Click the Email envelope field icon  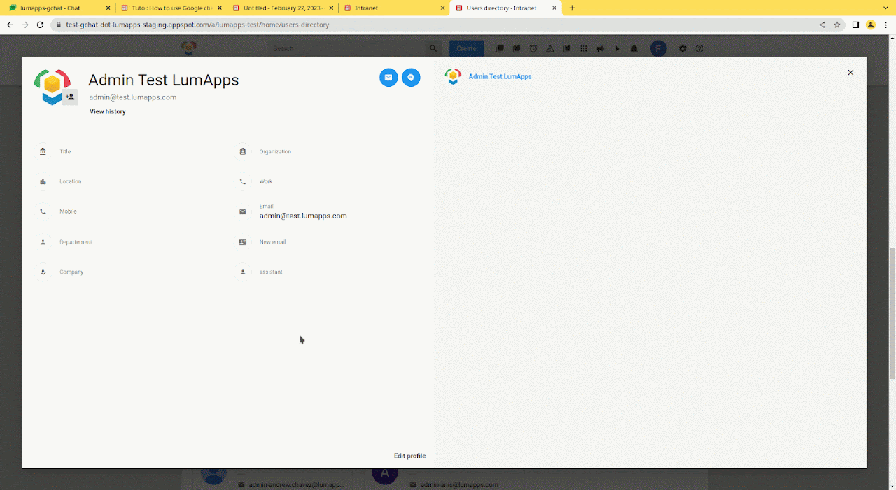tap(243, 211)
